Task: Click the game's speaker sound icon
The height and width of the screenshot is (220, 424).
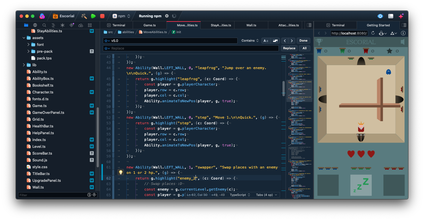Action: (402, 42)
